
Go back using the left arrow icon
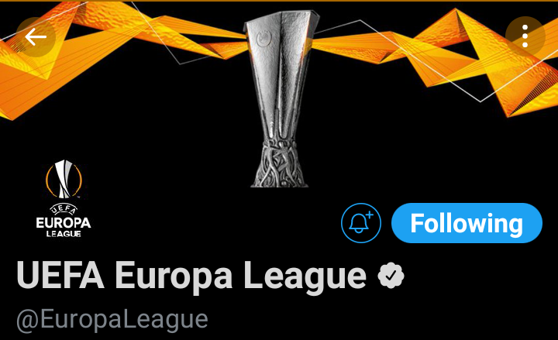(36, 37)
